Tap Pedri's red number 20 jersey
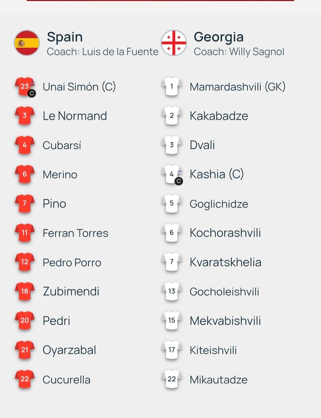 coord(24,321)
